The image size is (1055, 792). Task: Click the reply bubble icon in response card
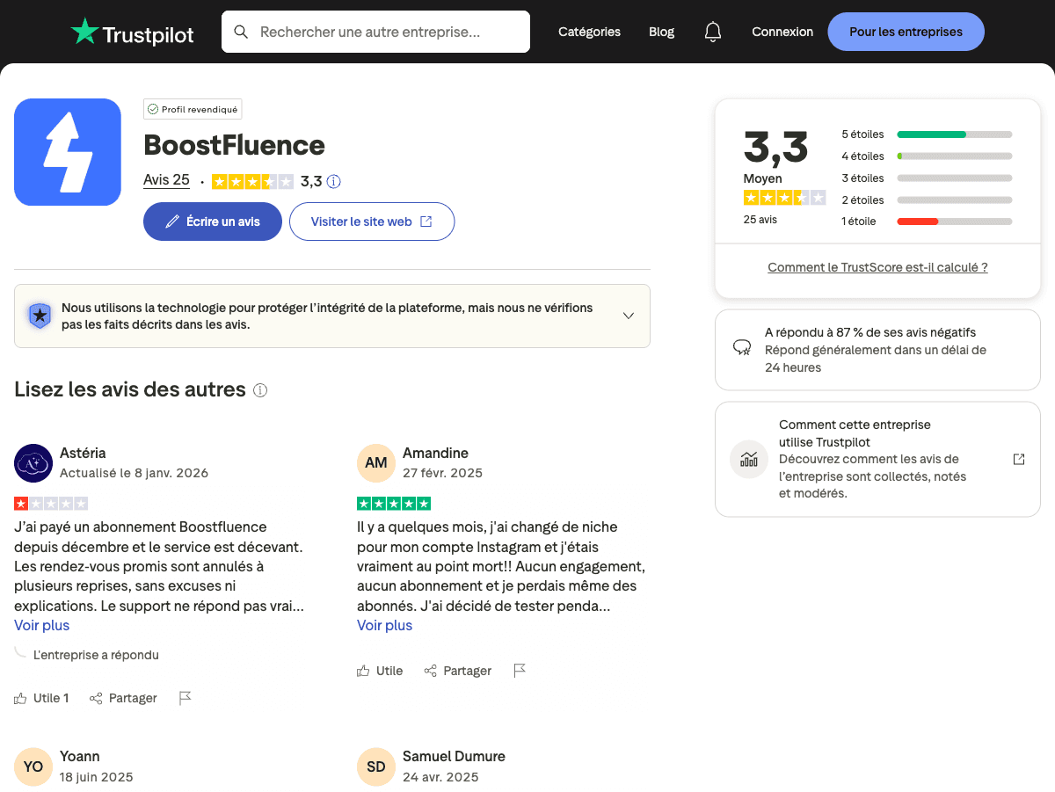pyautogui.click(x=742, y=347)
